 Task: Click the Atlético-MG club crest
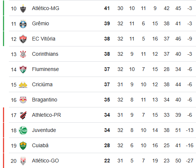[23, 9]
